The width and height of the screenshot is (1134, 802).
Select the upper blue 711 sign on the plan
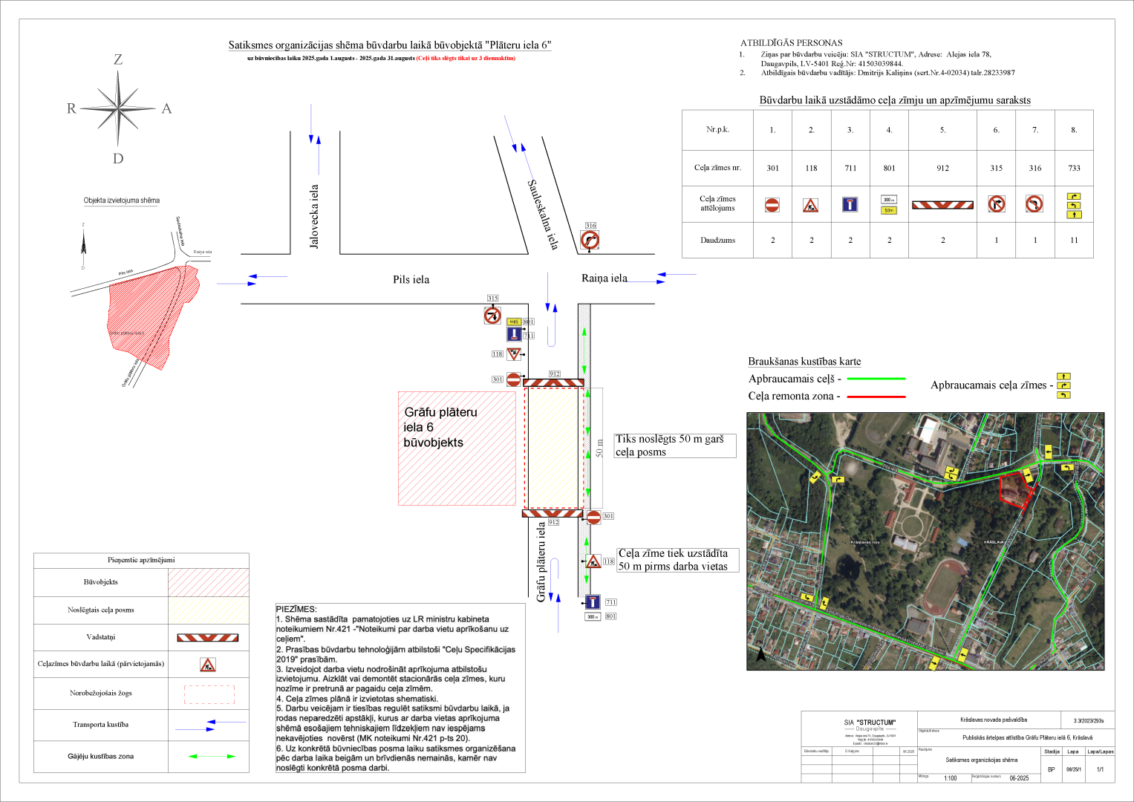click(514, 334)
